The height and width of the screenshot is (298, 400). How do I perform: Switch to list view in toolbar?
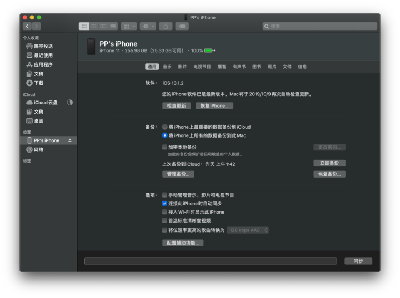point(94,26)
